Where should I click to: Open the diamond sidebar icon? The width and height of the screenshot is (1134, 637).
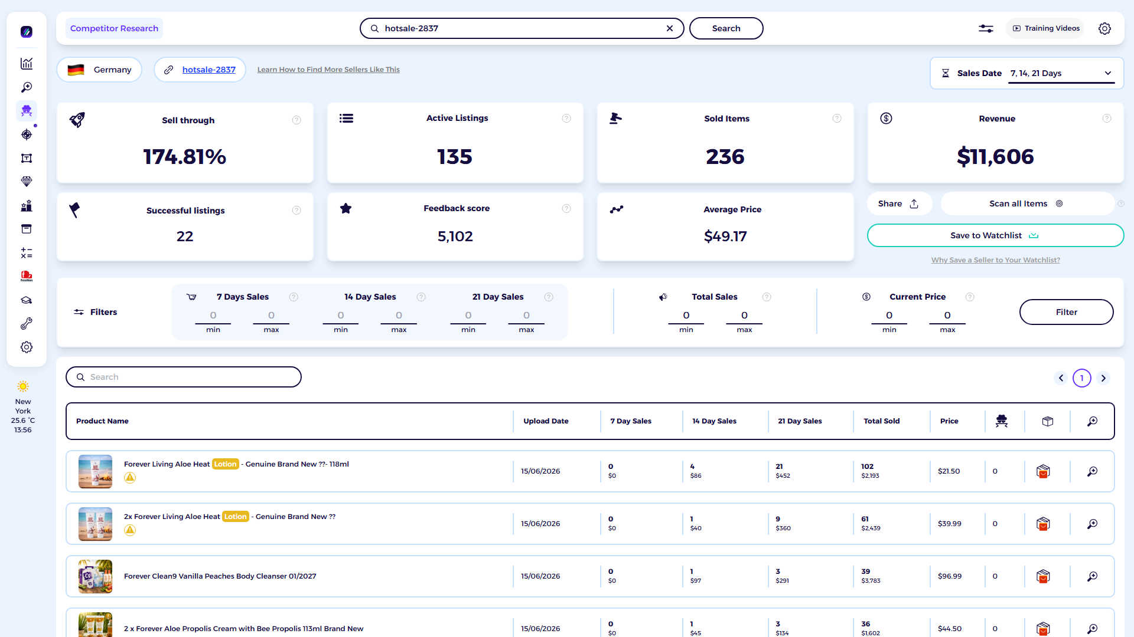27,182
